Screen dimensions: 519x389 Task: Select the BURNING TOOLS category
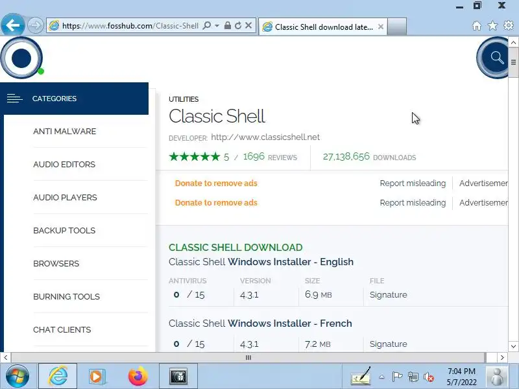point(67,297)
